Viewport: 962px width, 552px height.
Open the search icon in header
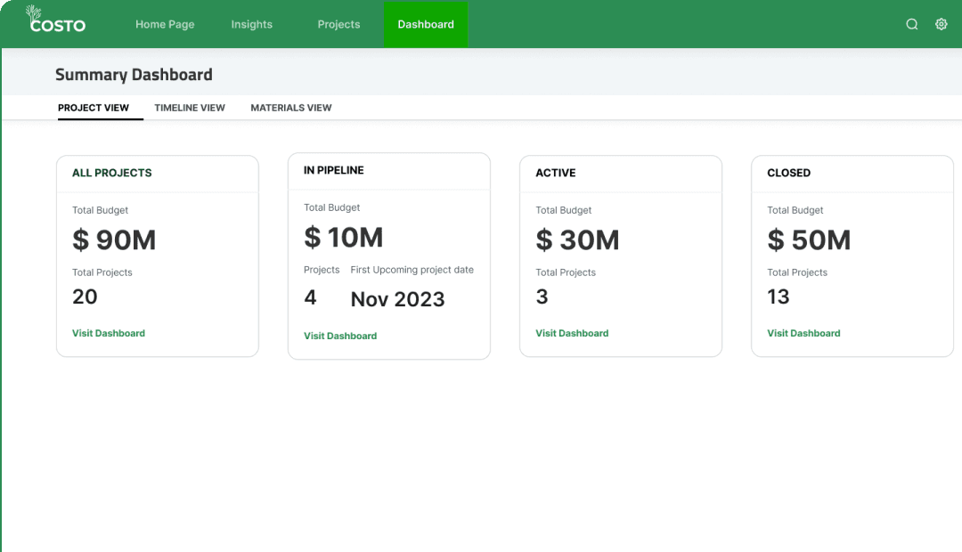tap(912, 24)
